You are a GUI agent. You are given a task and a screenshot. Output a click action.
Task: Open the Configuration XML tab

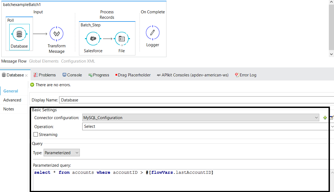click(78, 61)
